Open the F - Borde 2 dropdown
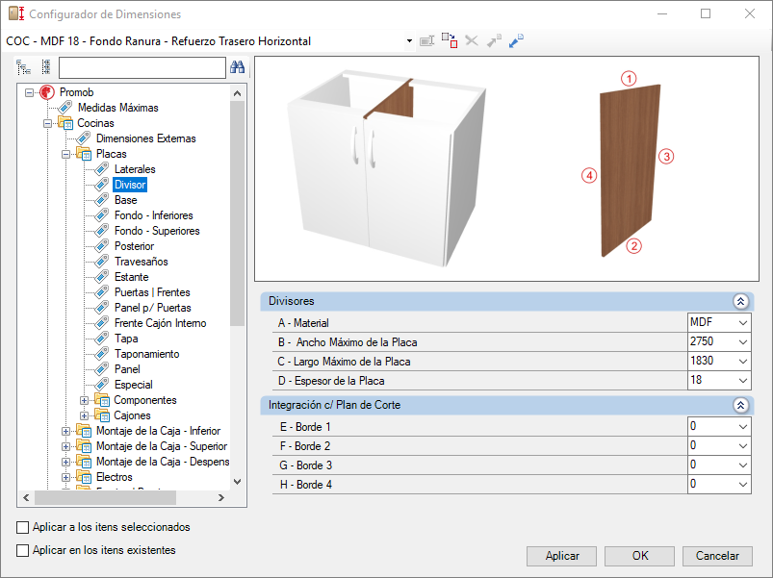 [x=743, y=446]
